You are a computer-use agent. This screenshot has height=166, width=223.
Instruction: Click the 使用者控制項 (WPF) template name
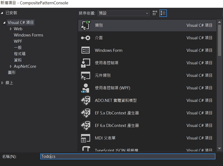point(113,88)
